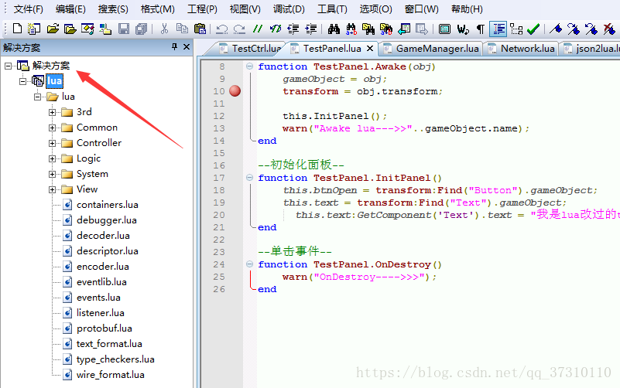This screenshot has width=620, height=388.
Task: Open the 文件(F) menu
Action: (29, 9)
